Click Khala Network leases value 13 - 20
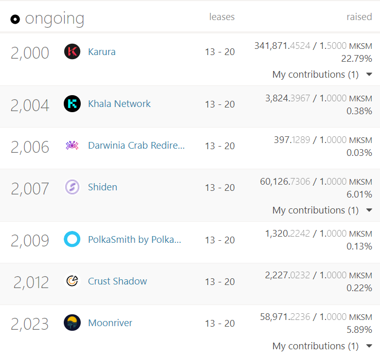Viewport: 380px width, 357px height. pyautogui.click(x=220, y=104)
